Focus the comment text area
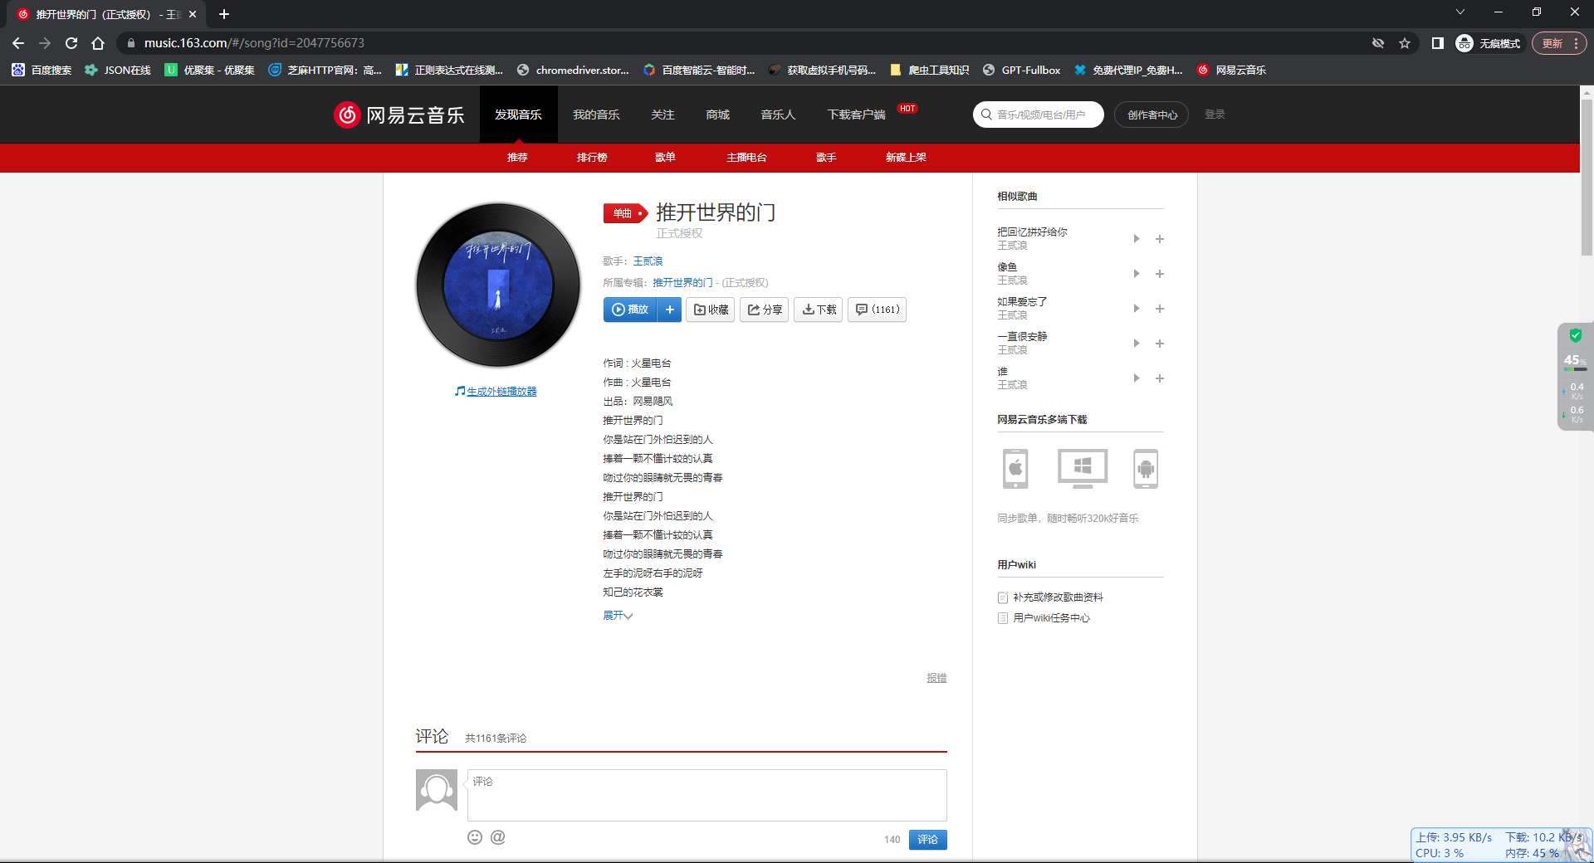Viewport: 1594px width, 863px height. 707,795
